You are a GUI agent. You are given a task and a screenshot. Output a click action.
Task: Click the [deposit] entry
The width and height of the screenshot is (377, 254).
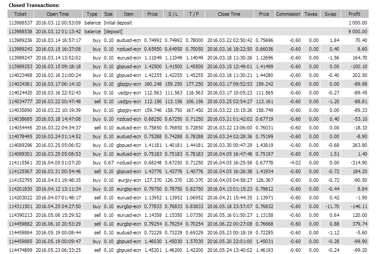pyautogui.click(x=113, y=31)
